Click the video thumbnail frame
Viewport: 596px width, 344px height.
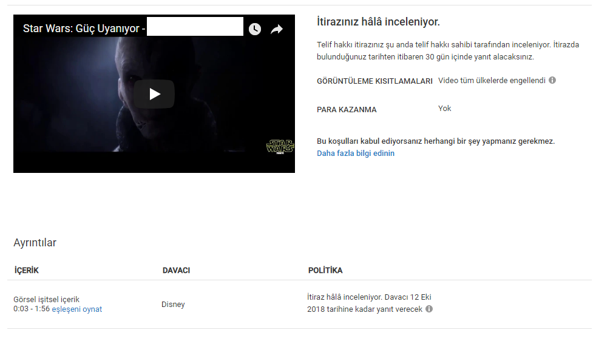[x=154, y=94]
